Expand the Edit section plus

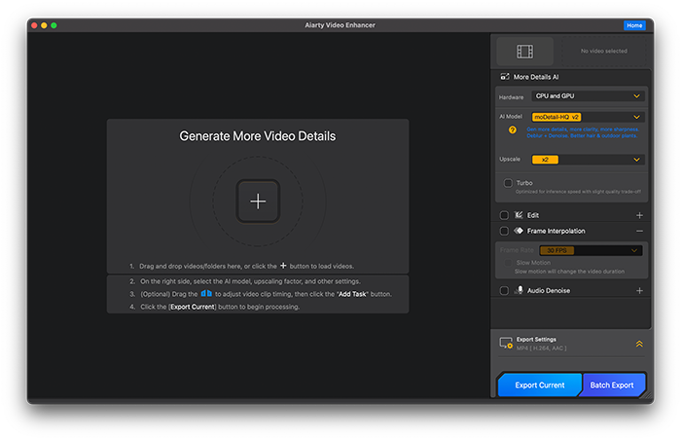639,215
